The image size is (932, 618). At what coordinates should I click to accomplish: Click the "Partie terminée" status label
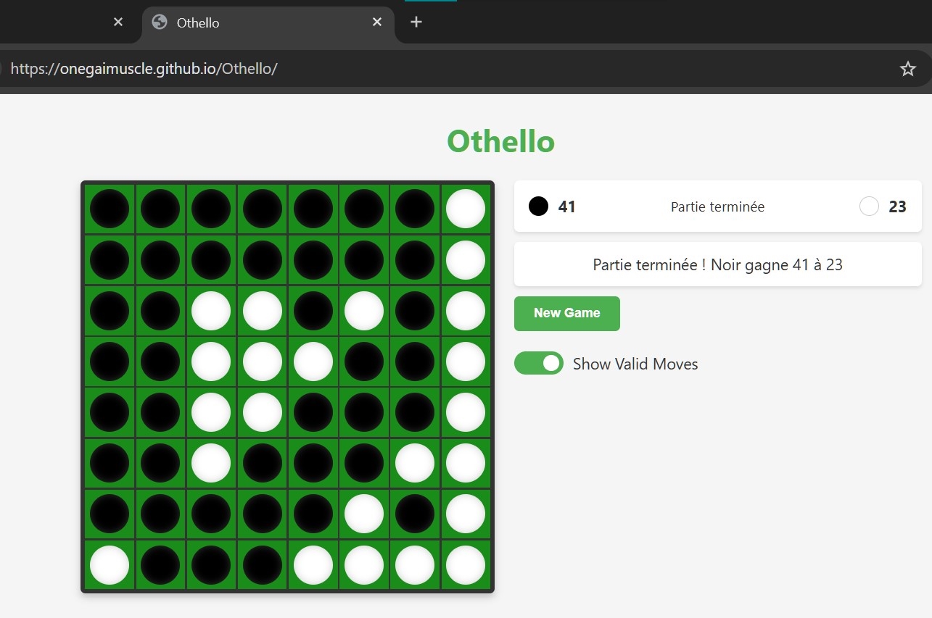[x=717, y=207]
